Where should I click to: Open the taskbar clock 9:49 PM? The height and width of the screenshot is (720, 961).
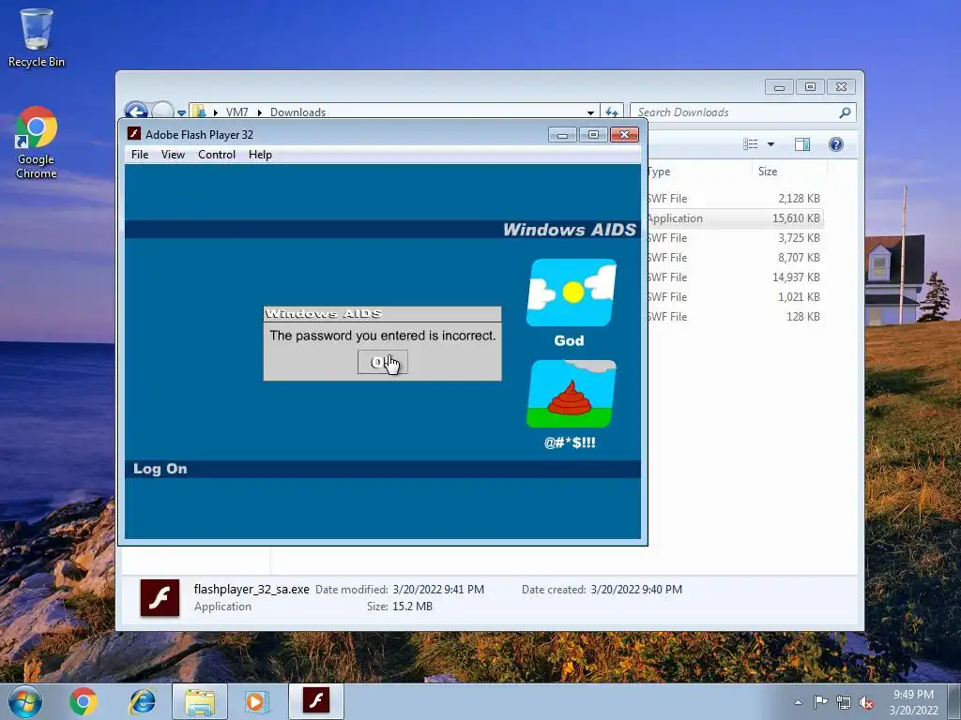[913, 701]
